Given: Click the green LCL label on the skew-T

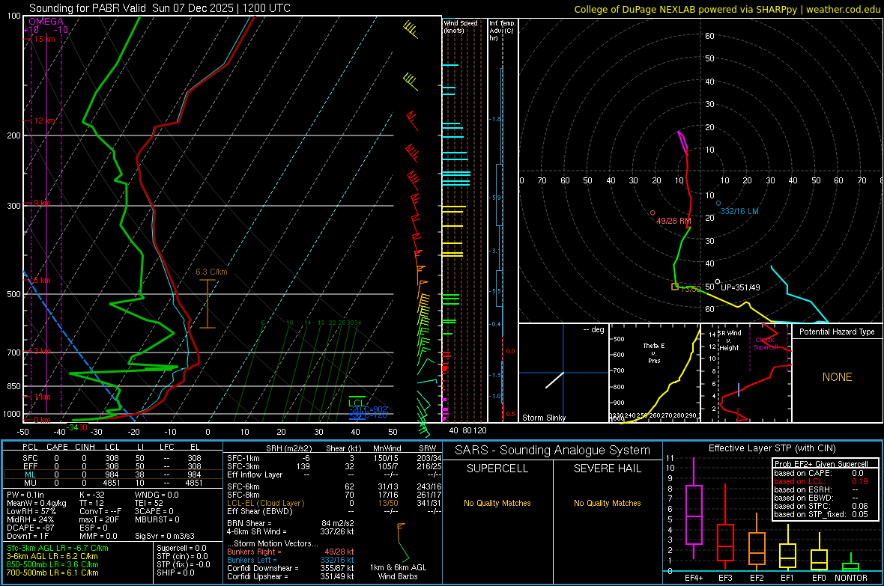Looking at the screenshot, I should click(x=357, y=403).
